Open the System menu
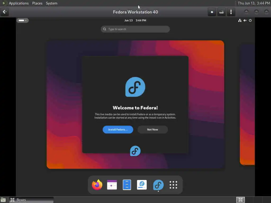Image resolution: width=271 pixels, height=203 pixels. pyautogui.click(x=52, y=3)
